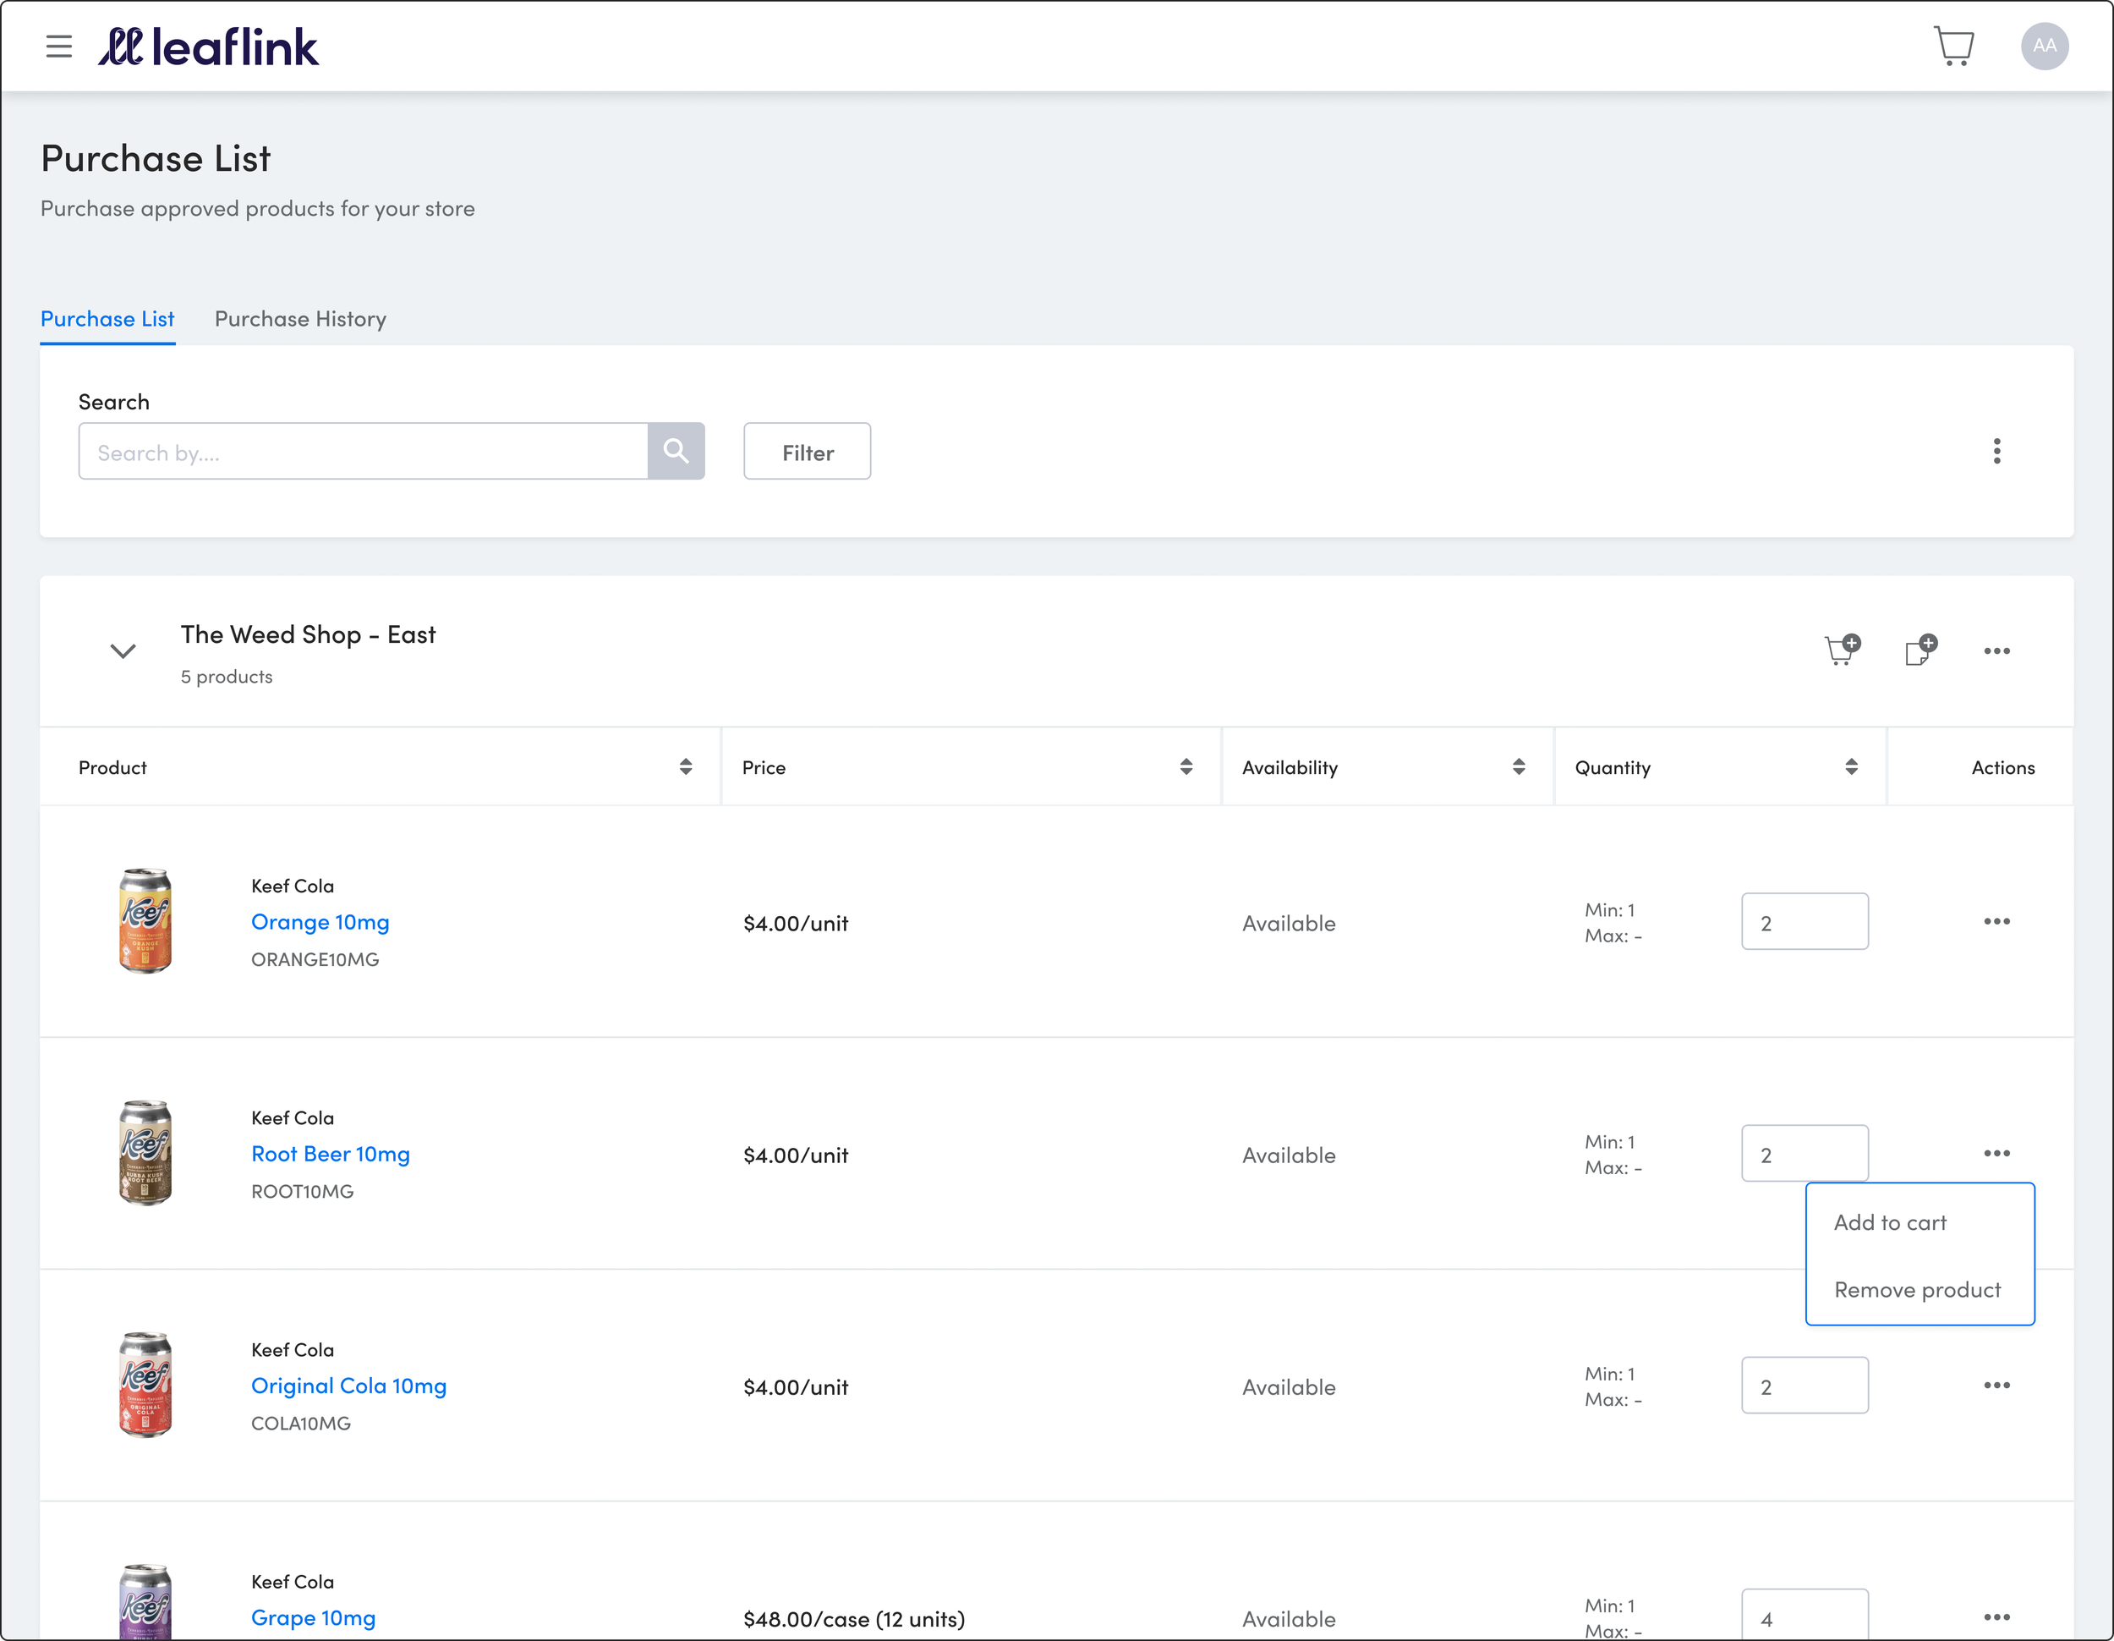2114x1641 pixels.
Task: Click the add note icon for store
Action: click(x=1920, y=650)
